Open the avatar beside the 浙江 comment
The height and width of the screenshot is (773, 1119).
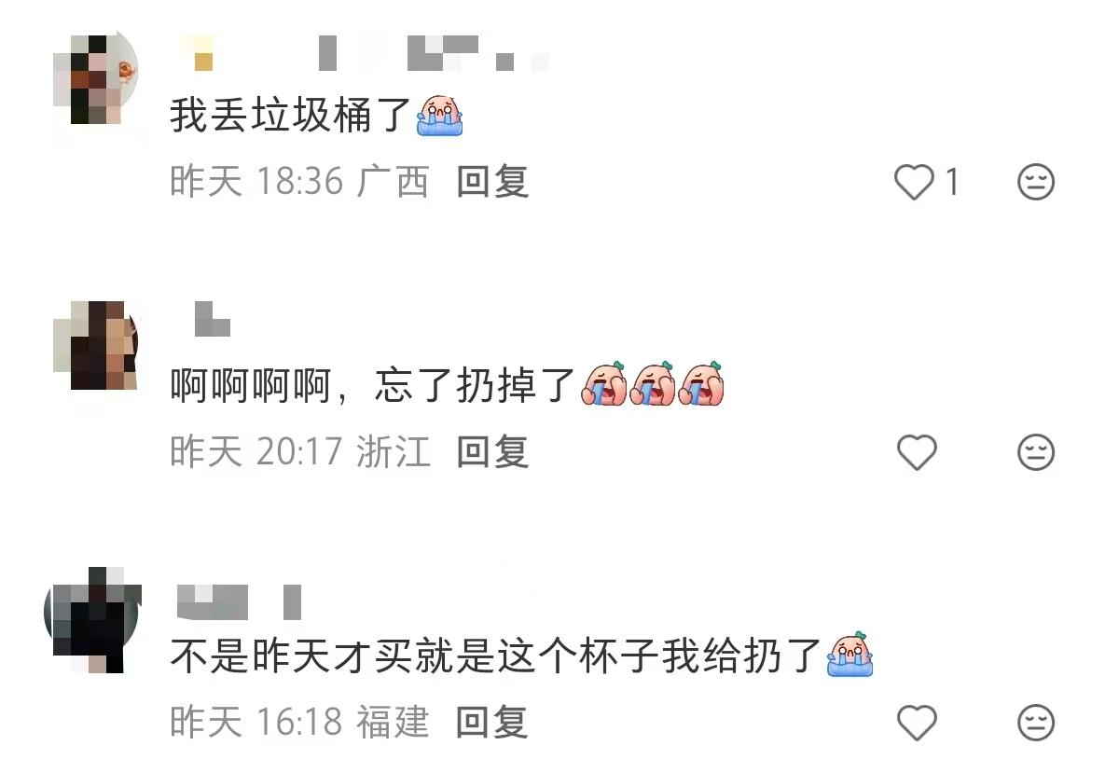point(95,344)
